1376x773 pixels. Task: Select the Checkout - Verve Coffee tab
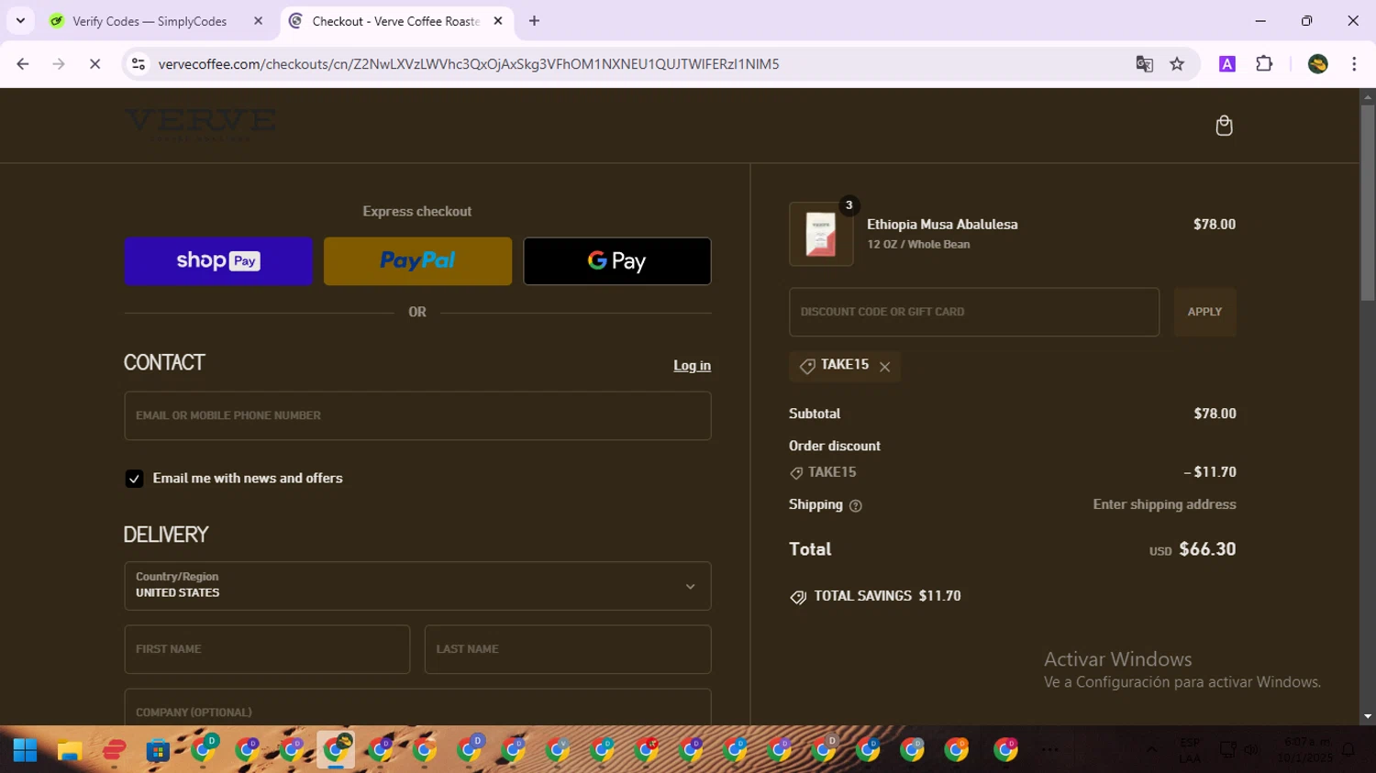[x=395, y=21]
